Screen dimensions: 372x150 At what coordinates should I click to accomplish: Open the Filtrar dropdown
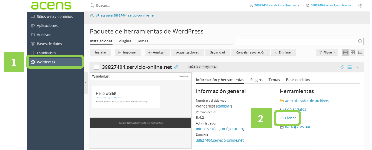click(x=327, y=52)
